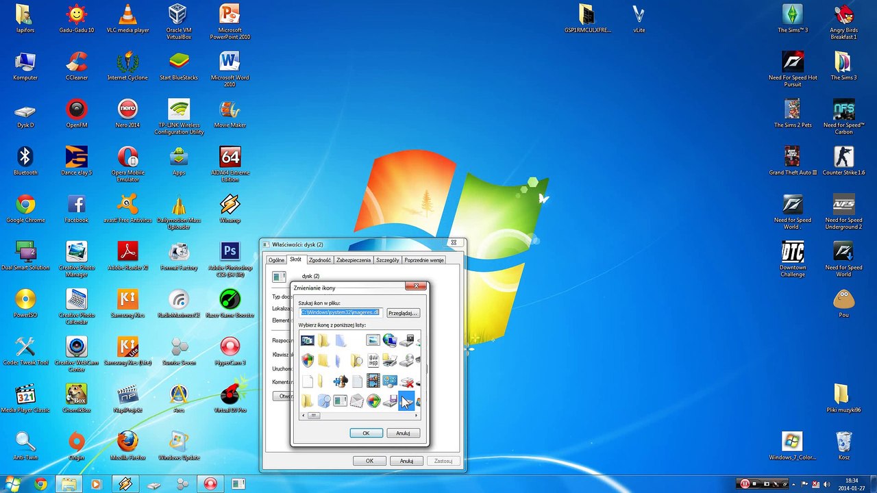877x493 pixels.
Task: Select the Pliki muzyk96 desktop folder
Action: 843,399
